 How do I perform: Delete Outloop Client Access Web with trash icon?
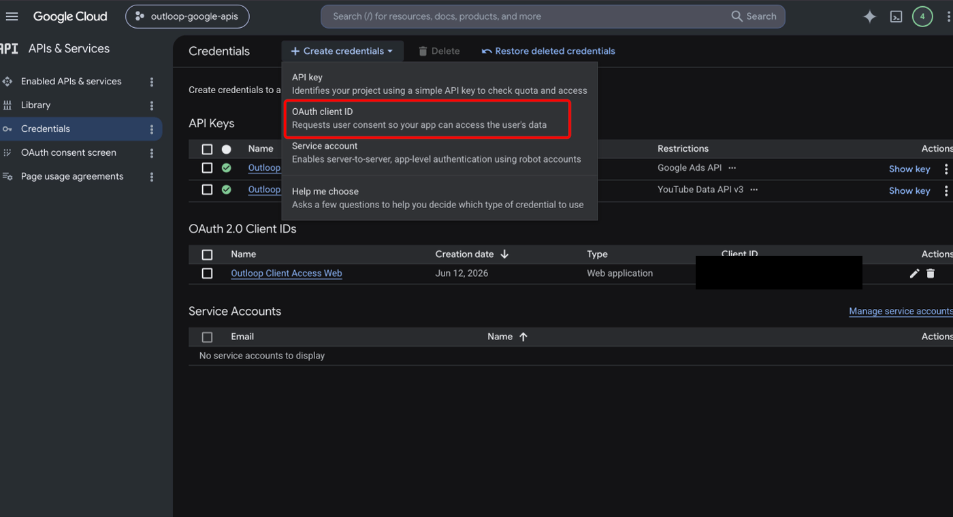[931, 273]
